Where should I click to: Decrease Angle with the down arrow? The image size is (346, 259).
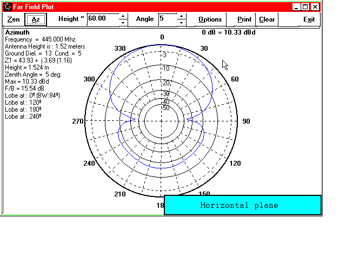(182, 22)
